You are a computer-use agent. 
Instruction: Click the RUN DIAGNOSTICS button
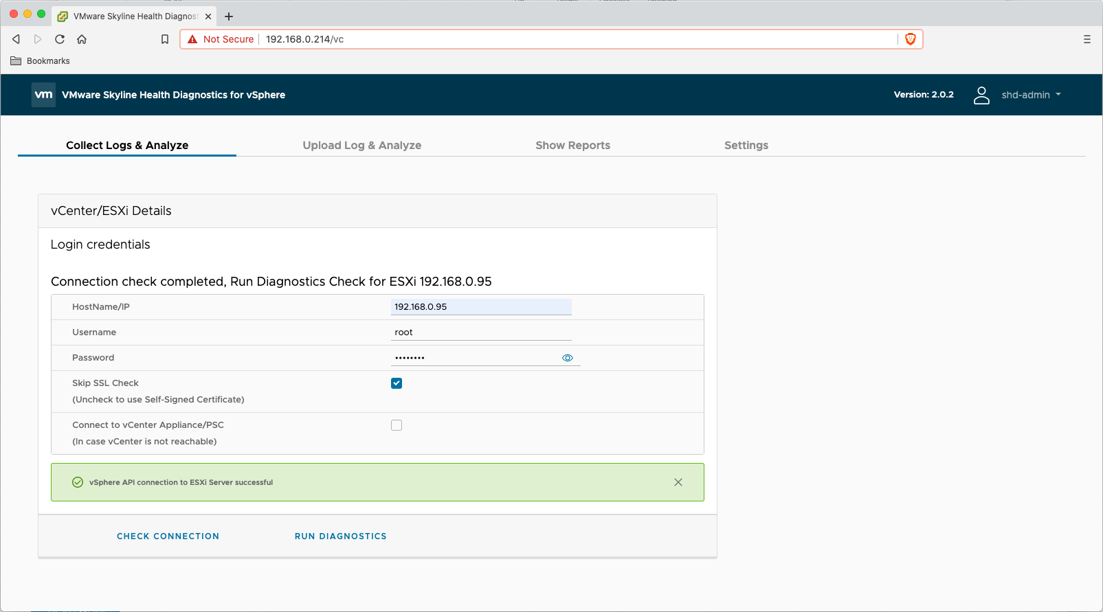point(341,536)
